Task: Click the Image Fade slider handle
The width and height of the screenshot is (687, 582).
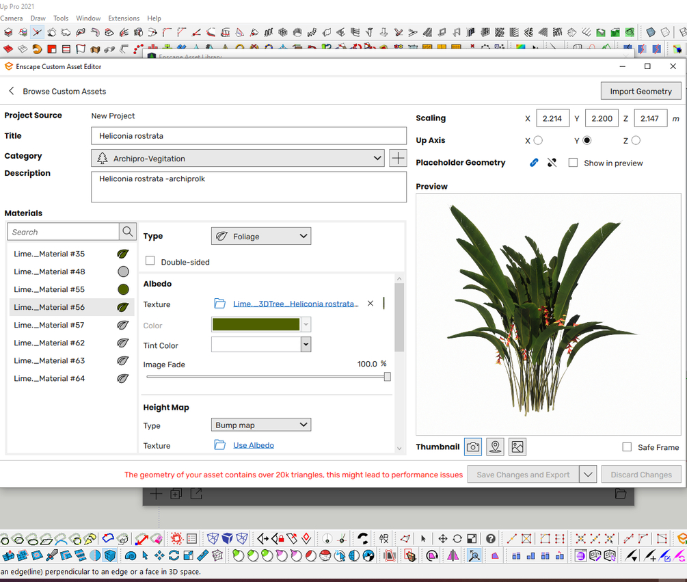Action: [388, 376]
